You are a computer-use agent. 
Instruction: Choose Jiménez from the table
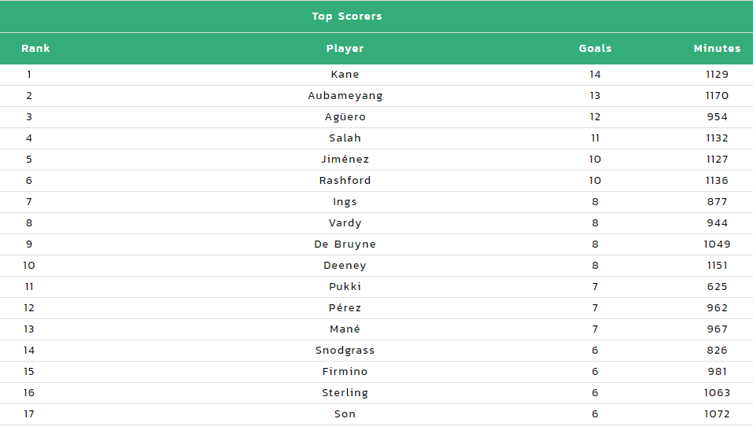point(345,160)
